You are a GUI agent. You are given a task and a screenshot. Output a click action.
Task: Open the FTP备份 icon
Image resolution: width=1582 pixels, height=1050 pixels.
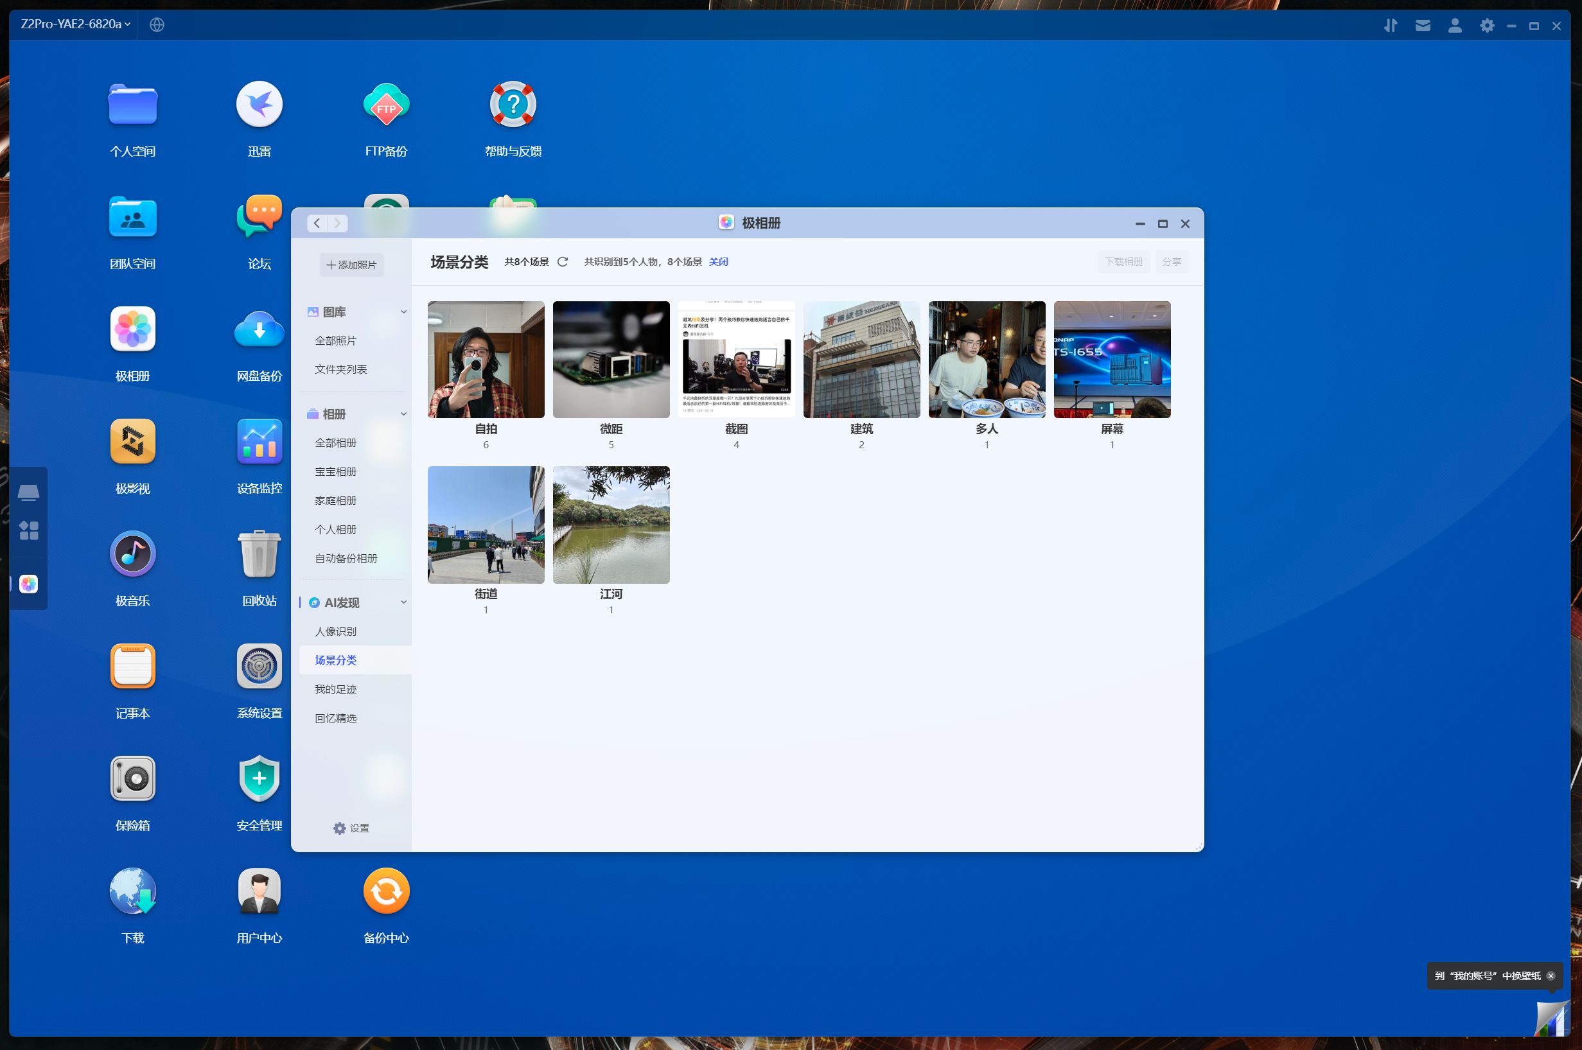(x=386, y=105)
